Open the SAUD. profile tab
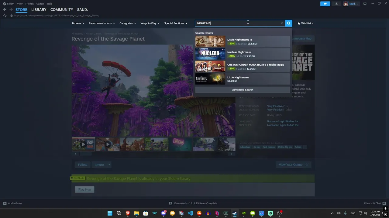This screenshot has width=389, height=218. tap(82, 10)
